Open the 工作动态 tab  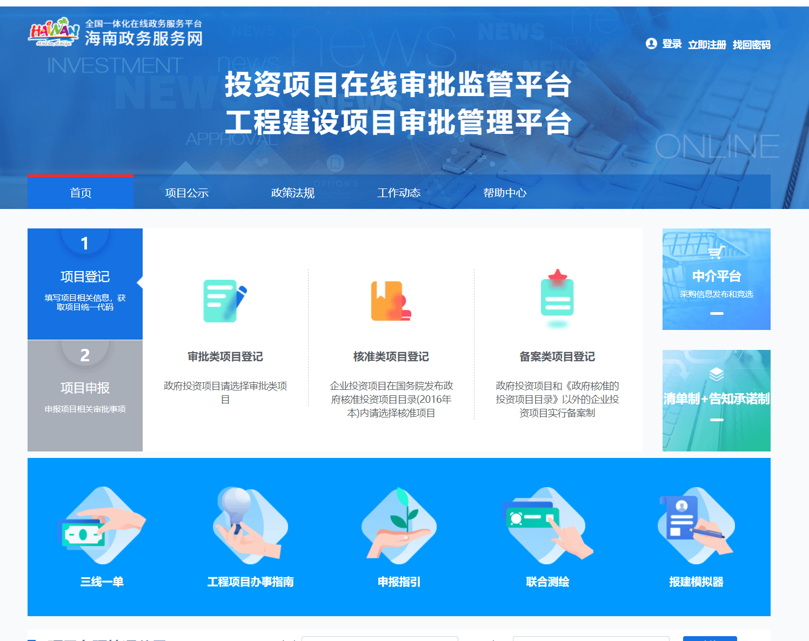398,192
